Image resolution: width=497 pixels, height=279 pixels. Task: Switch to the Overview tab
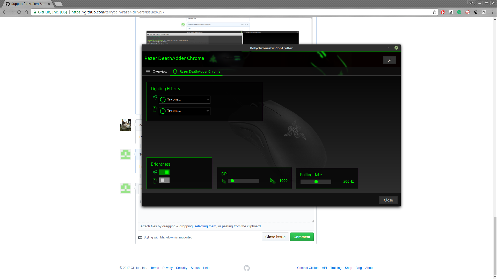[x=160, y=72]
